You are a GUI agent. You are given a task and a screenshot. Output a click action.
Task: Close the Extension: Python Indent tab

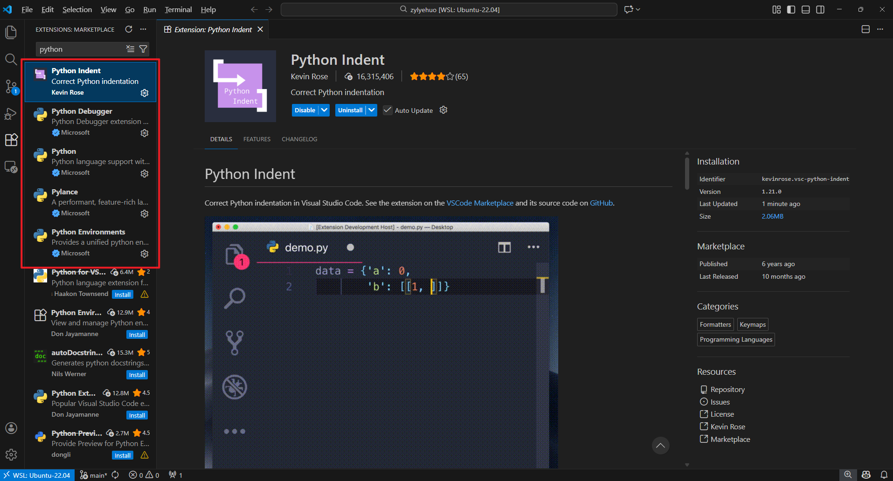click(260, 29)
